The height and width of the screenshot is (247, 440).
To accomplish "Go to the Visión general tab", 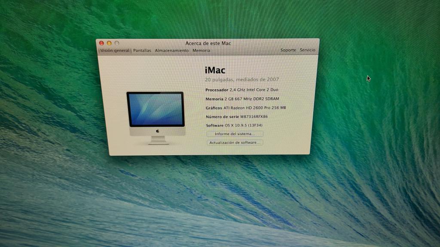I will coord(115,51).
